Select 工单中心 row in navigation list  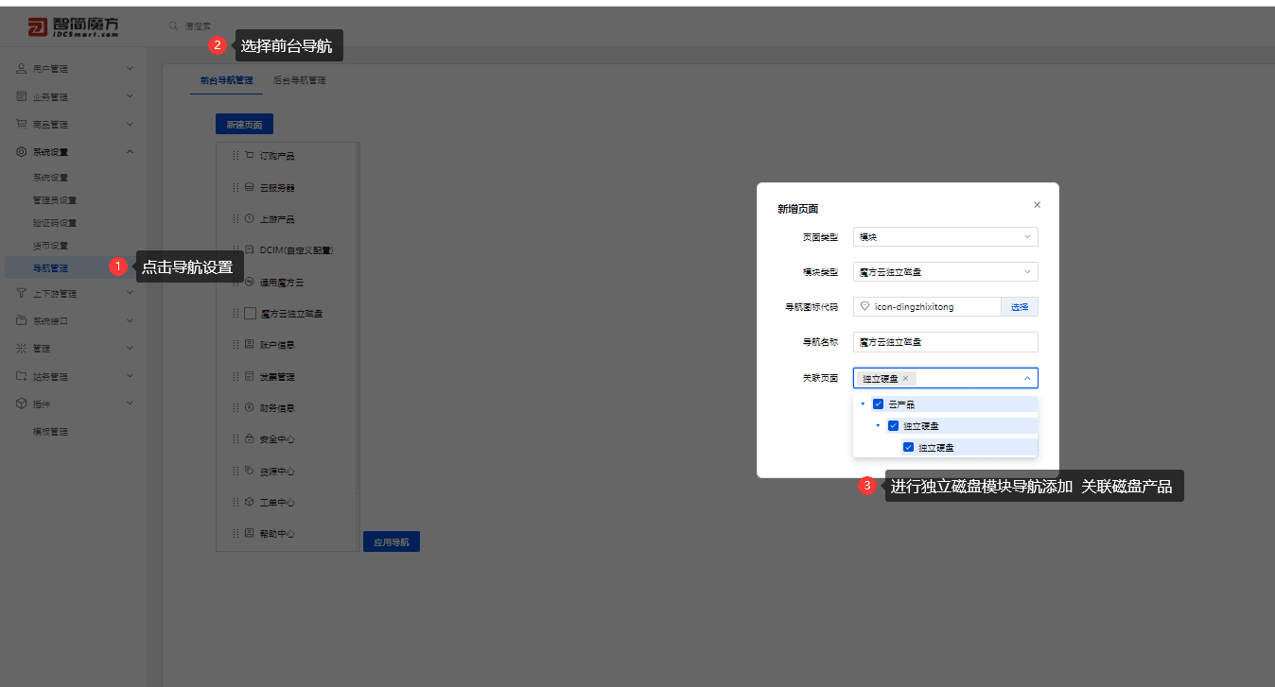[286, 502]
